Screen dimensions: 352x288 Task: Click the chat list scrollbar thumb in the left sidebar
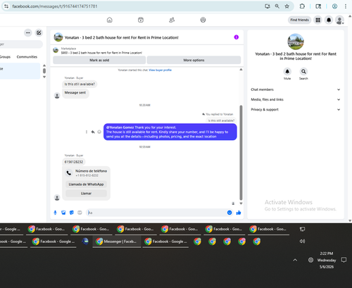44,70
